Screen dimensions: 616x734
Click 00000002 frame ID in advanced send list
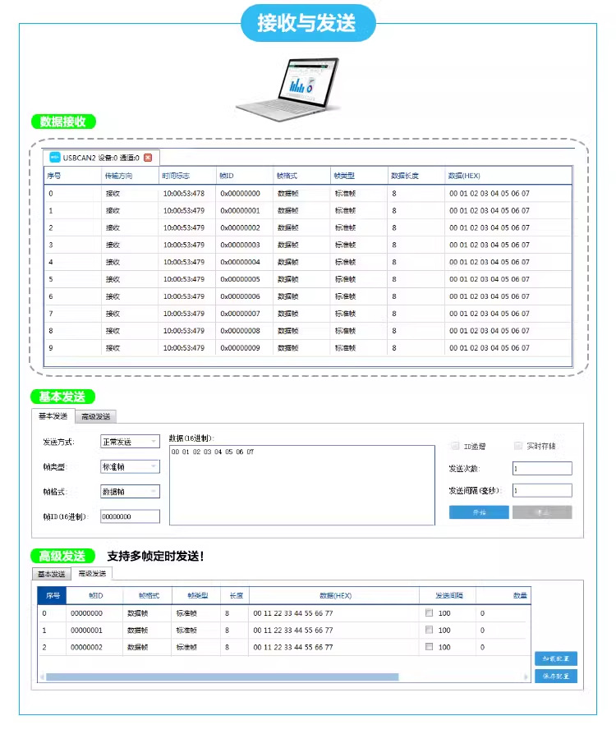tap(87, 647)
